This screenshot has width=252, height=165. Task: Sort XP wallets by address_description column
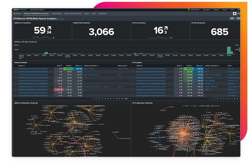pyautogui.click(x=212, y=66)
